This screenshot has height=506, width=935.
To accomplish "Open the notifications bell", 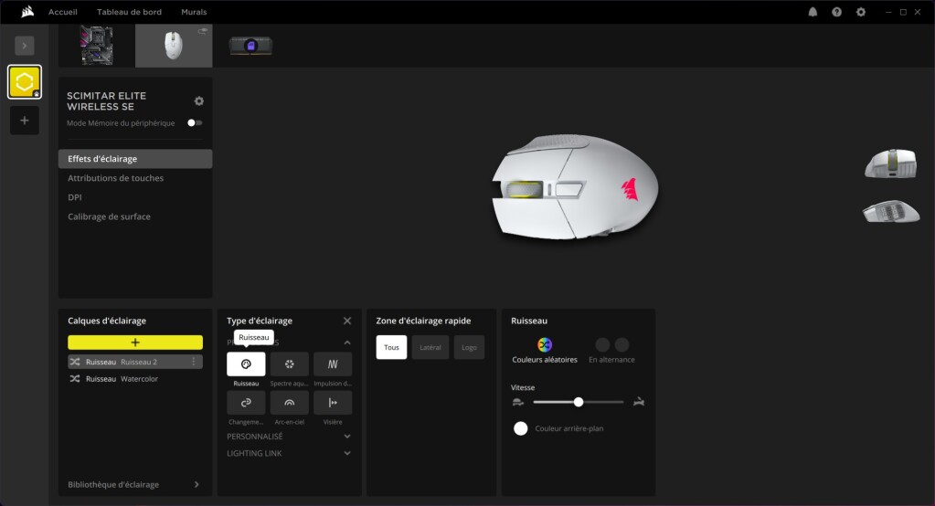I will 813,12.
